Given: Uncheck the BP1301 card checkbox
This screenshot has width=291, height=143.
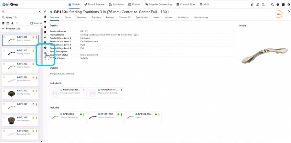Looking at the screenshot, I should (4, 37).
